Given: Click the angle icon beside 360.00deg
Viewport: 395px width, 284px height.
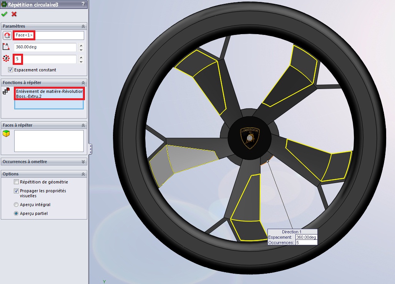Looking at the screenshot, I should coord(6,47).
